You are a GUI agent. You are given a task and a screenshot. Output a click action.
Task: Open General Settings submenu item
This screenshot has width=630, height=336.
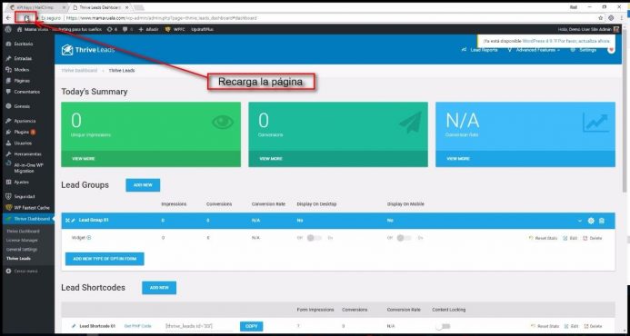[x=22, y=250]
